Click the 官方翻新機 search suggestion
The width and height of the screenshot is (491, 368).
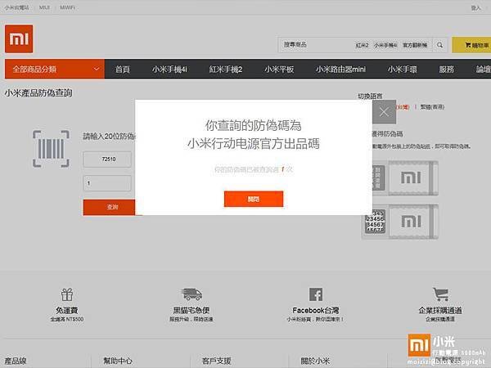415,45
